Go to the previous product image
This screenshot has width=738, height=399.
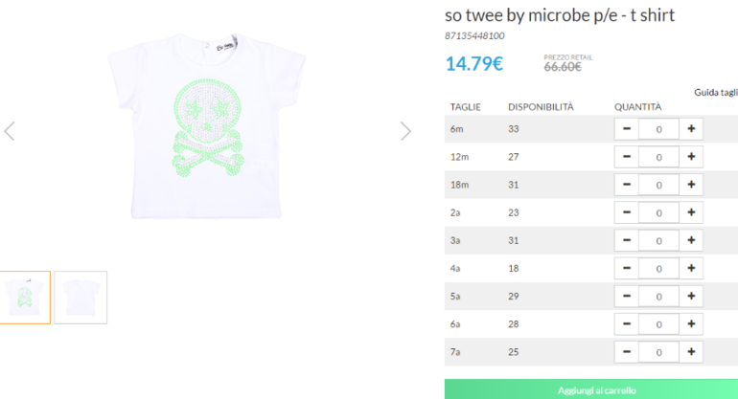(x=10, y=131)
